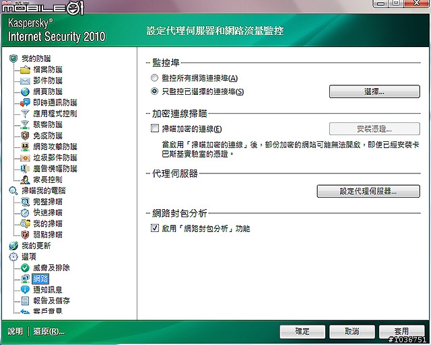Click the 還原(R)... link
The image size is (431, 345).
(x=49, y=332)
